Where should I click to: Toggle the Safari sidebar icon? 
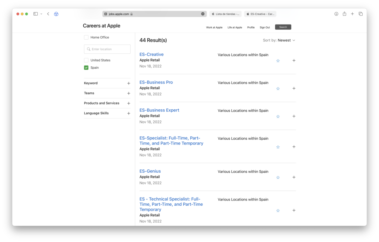tap(36, 14)
